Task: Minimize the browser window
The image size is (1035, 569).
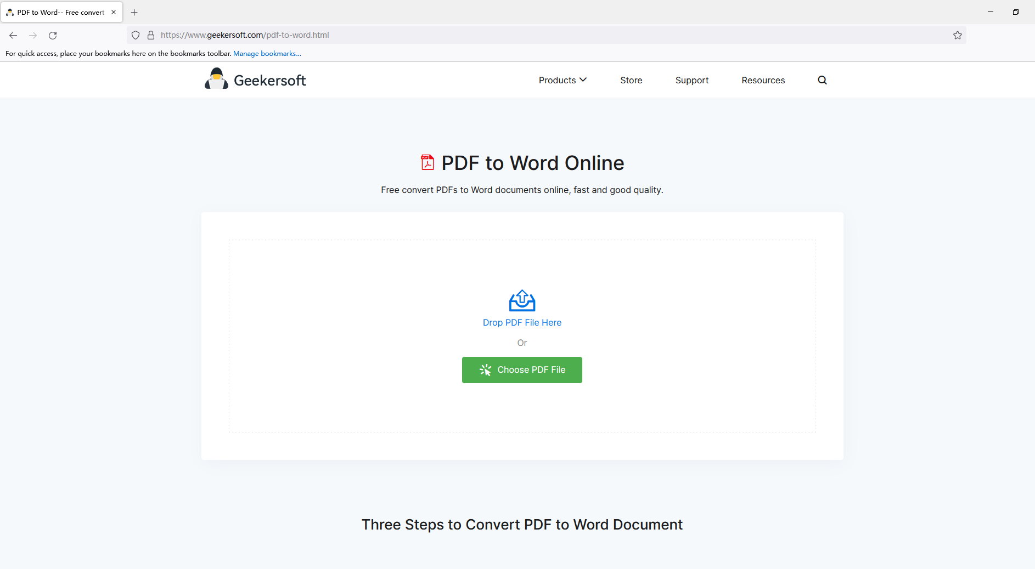Action: pyautogui.click(x=991, y=12)
